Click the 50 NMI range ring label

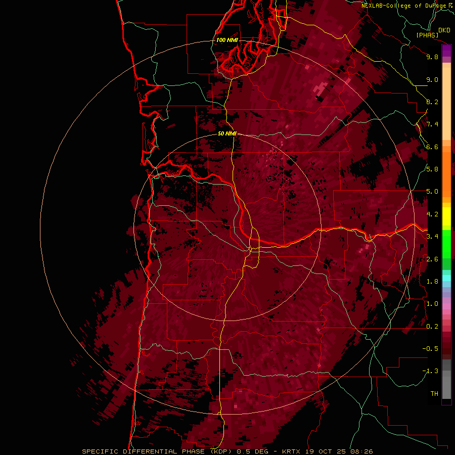227,133
